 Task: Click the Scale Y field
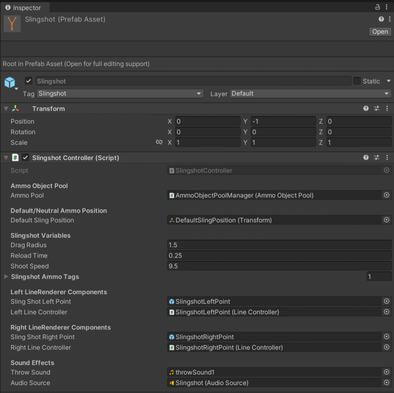click(283, 142)
